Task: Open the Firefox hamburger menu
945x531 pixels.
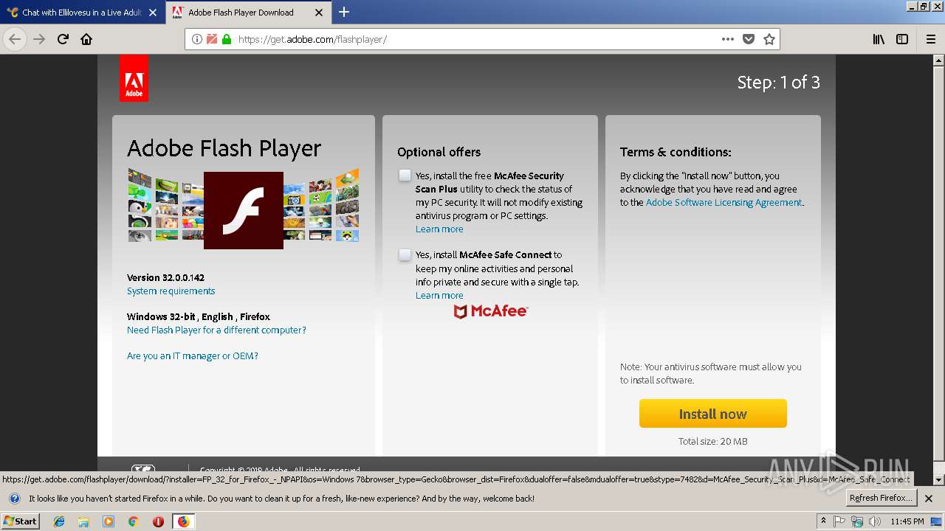Action: click(931, 39)
